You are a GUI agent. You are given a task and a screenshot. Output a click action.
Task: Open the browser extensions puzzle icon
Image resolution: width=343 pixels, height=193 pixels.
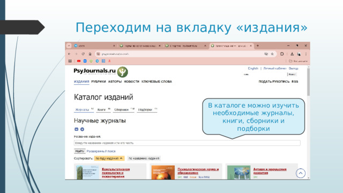coord(282,54)
